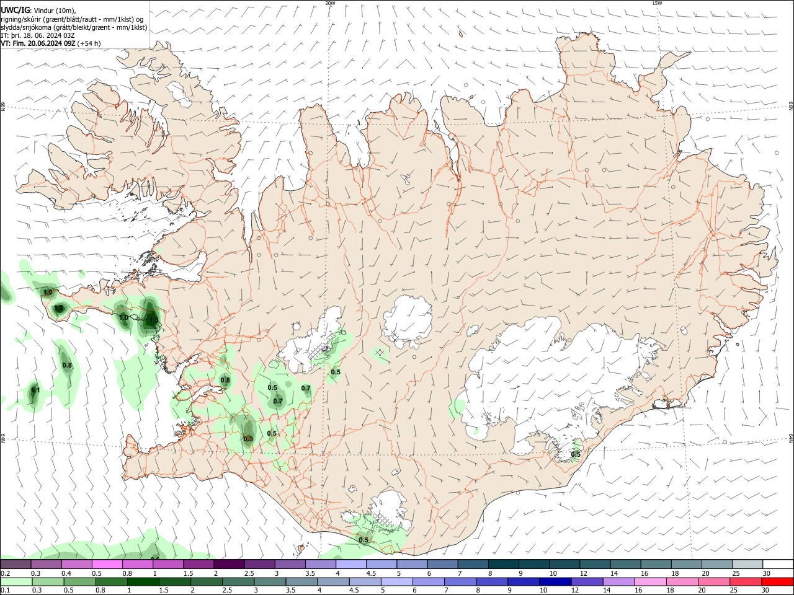Screen dimensions: 794x595
Task: Click the dark teal 8 snow legend swatch
Action: pyautogui.click(x=504, y=565)
